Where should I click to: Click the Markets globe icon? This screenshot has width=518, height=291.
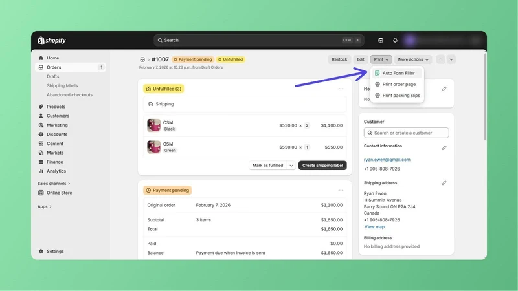pyautogui.click(x=41, y=153)
